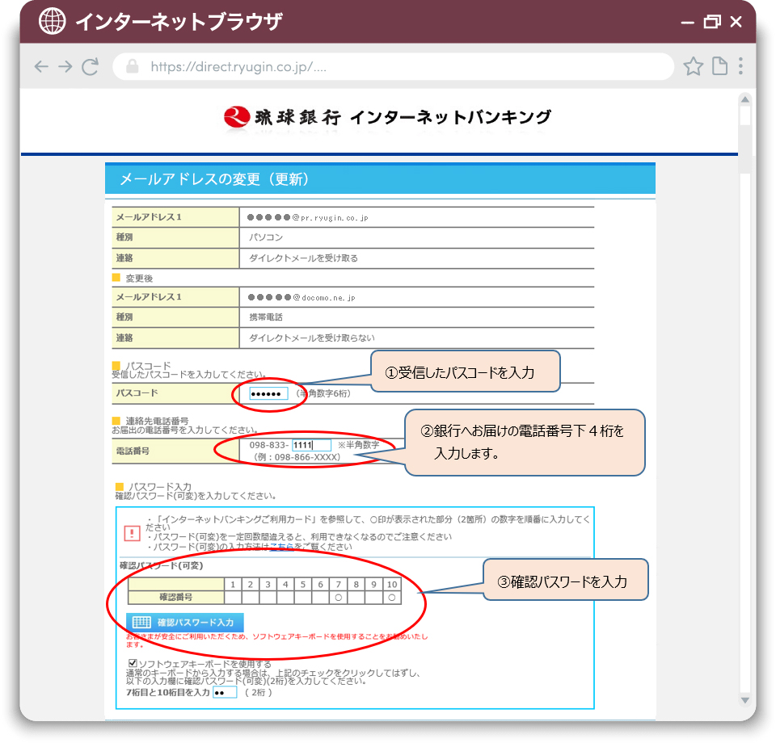Click the phone number last-four-digits field
776x743 pixels.
(x=311, y=445)
